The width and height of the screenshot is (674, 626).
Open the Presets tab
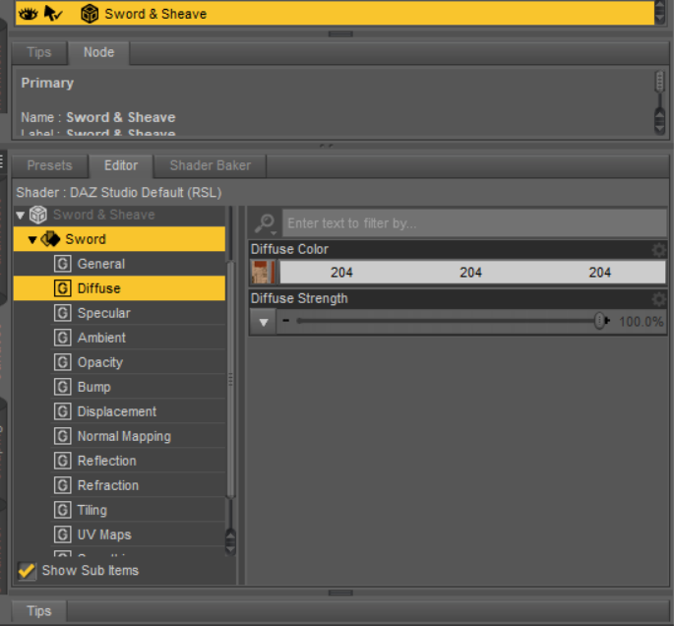point(50,166)
